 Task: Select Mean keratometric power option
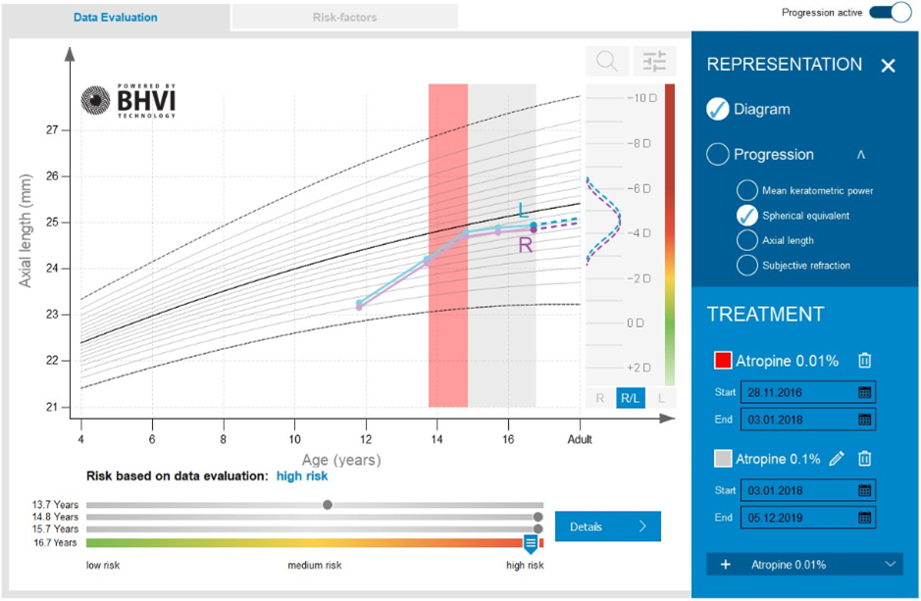tap(746, 190)
